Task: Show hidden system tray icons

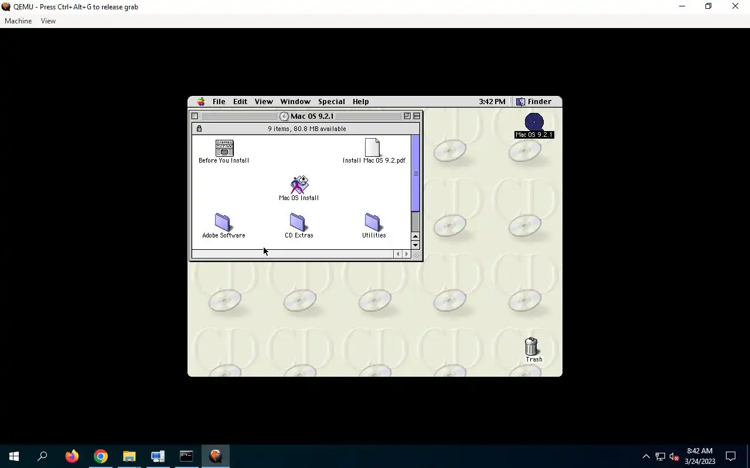Action: [646, 456]
